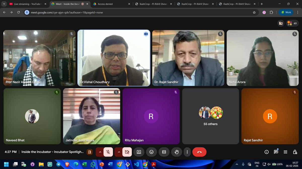
Task: Open the Work profile in Chrome
Action: click(286, 12)
